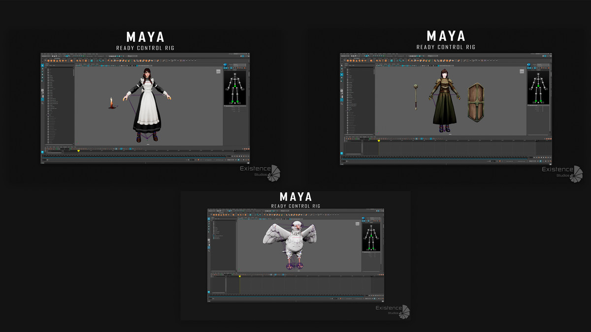Enable snap to grid magnet toggle
The height and width of the screenshot is (332, 591).
coord(71,56)
